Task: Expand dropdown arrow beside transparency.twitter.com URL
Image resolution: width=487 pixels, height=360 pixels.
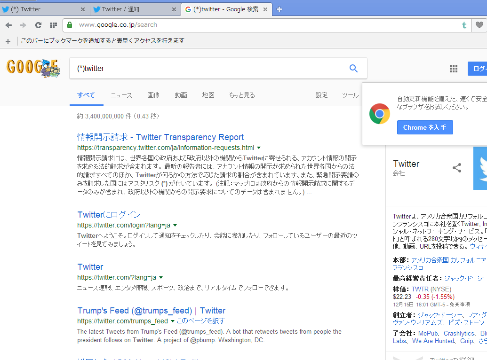Action: click(259, 148)
